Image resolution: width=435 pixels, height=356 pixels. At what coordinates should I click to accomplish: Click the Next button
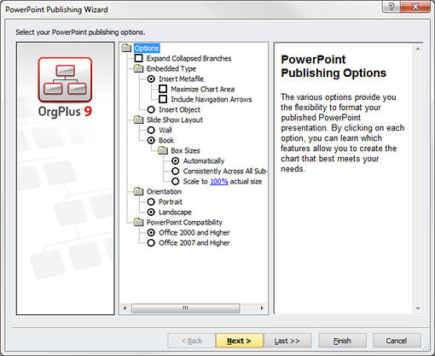point(240,341)
